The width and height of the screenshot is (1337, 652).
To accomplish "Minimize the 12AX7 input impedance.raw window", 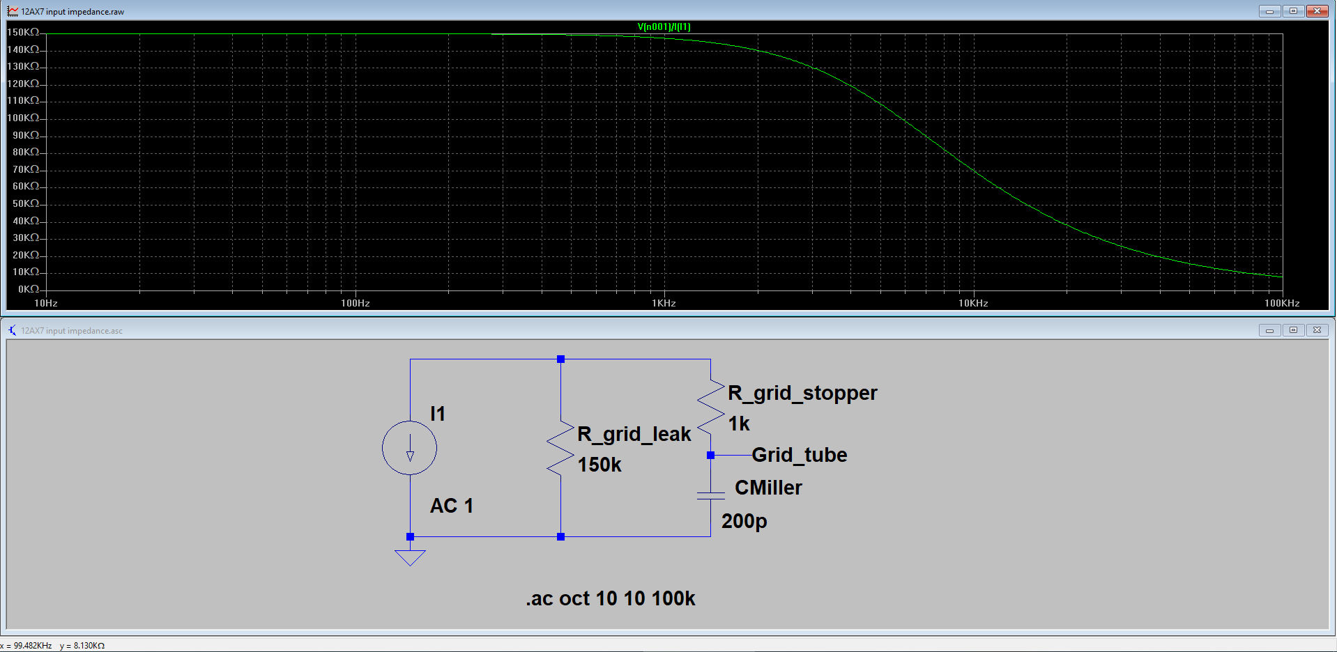I will click(x=1269, y=11).
